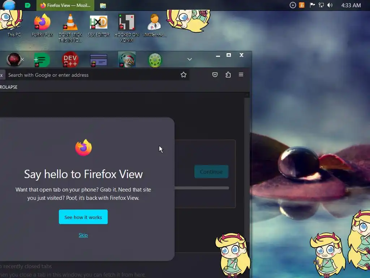Select the lime slice tab icon
Screen dimensions: 370x278
(x=155, y=60)
